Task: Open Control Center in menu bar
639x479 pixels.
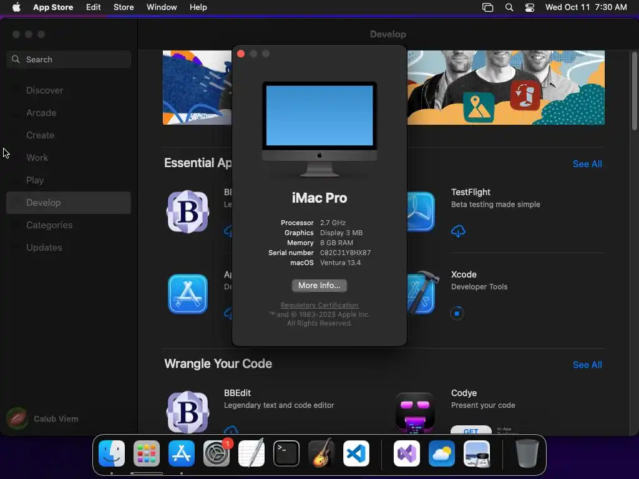Action: (529, 7)
